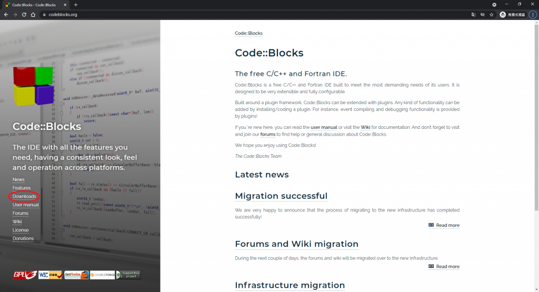
Task: Click the W3C CSS validation badge
Action: (x=51, y=275)
